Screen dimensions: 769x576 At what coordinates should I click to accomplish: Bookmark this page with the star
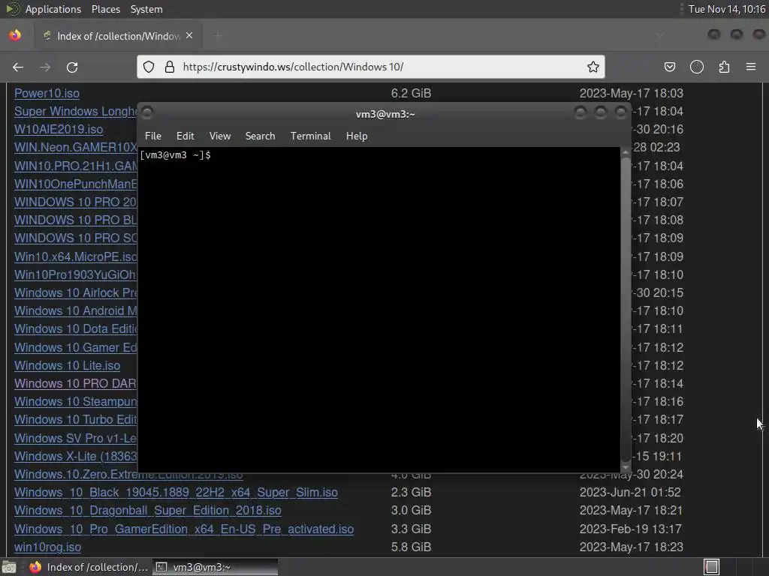click(x=593, y=67)
